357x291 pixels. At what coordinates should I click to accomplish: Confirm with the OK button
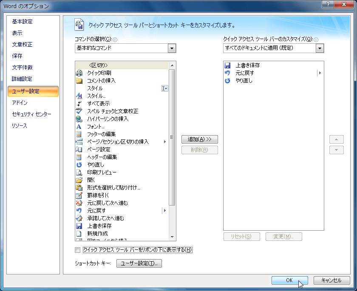tap(289, 280)
